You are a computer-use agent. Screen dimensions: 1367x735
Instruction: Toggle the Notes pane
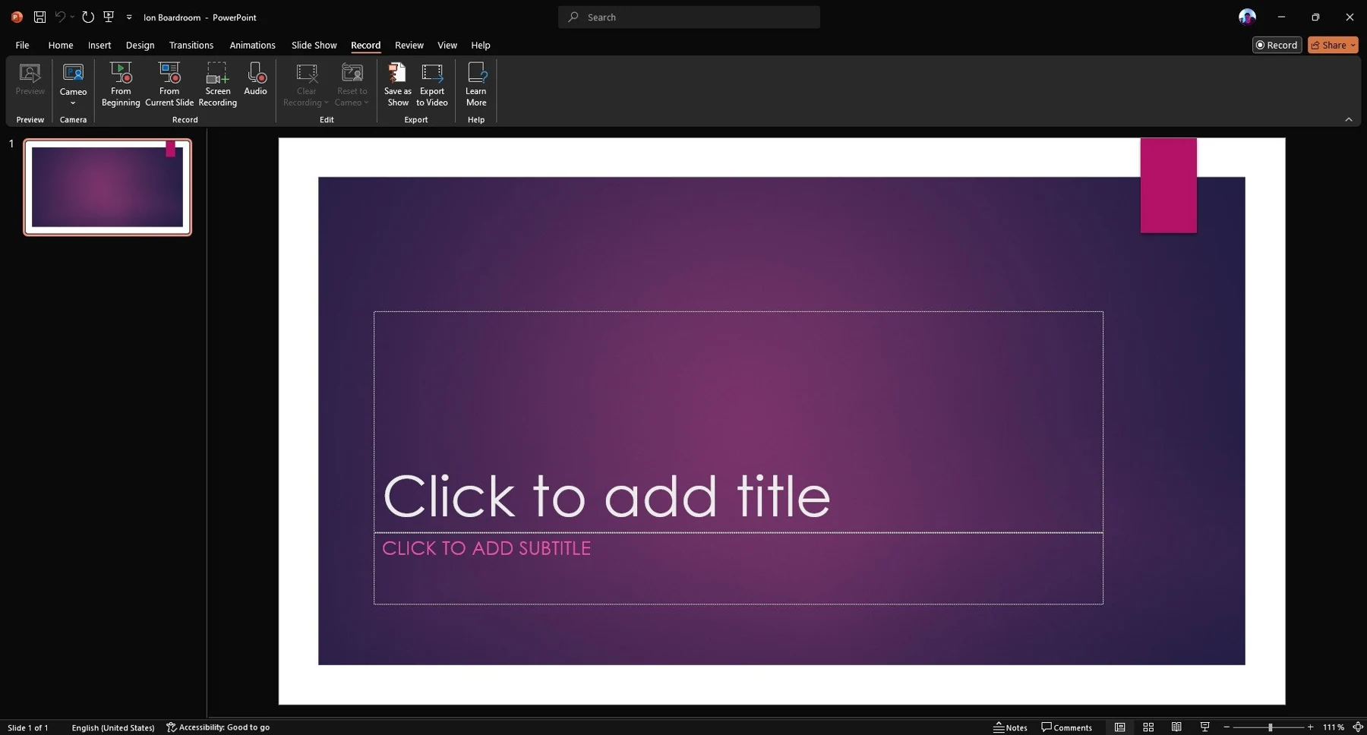1010,727
